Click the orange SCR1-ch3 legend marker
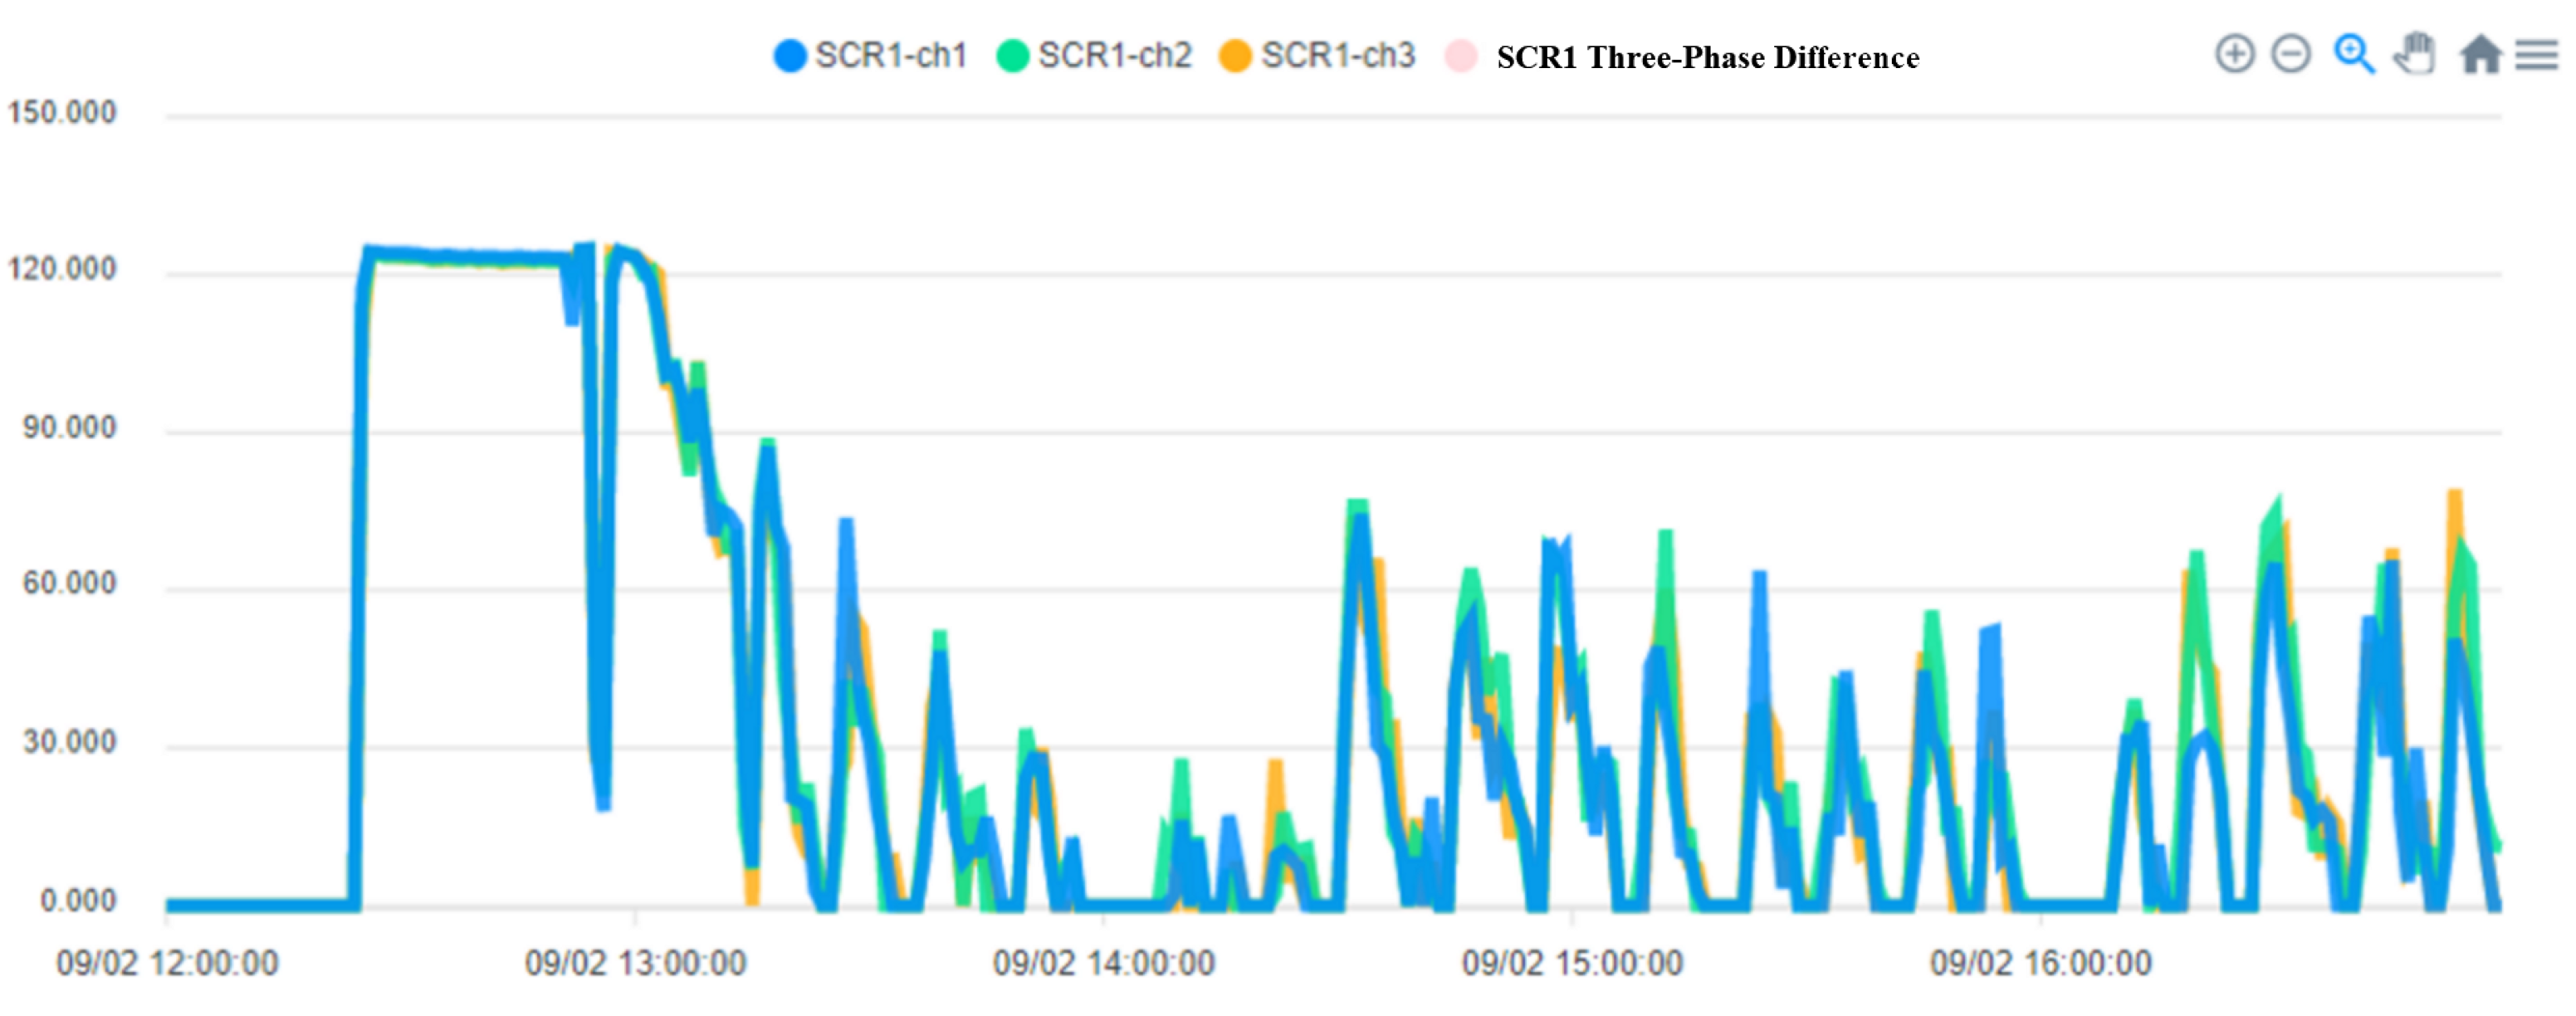This screenshot has width=2576, height=1016. [x=1236, y=55]
